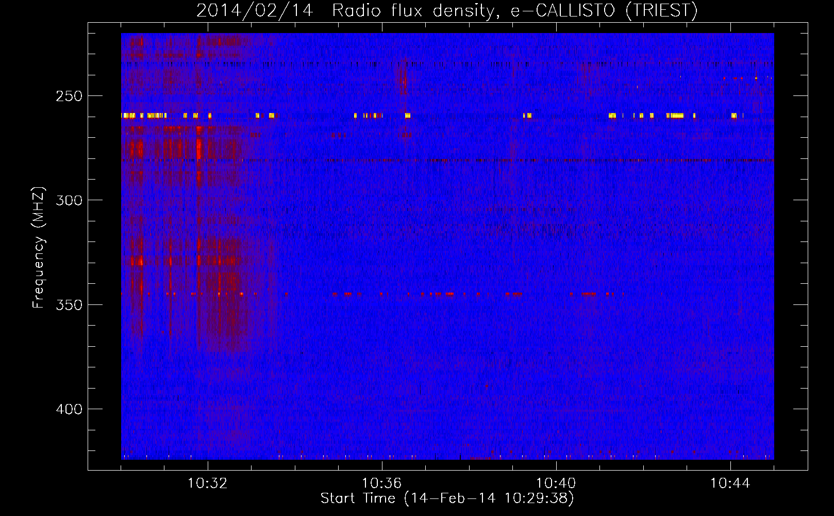Click the 350 frequency tick label

tap(69, 305)
